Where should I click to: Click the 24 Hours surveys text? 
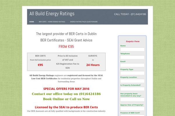[x=93, y=65]
